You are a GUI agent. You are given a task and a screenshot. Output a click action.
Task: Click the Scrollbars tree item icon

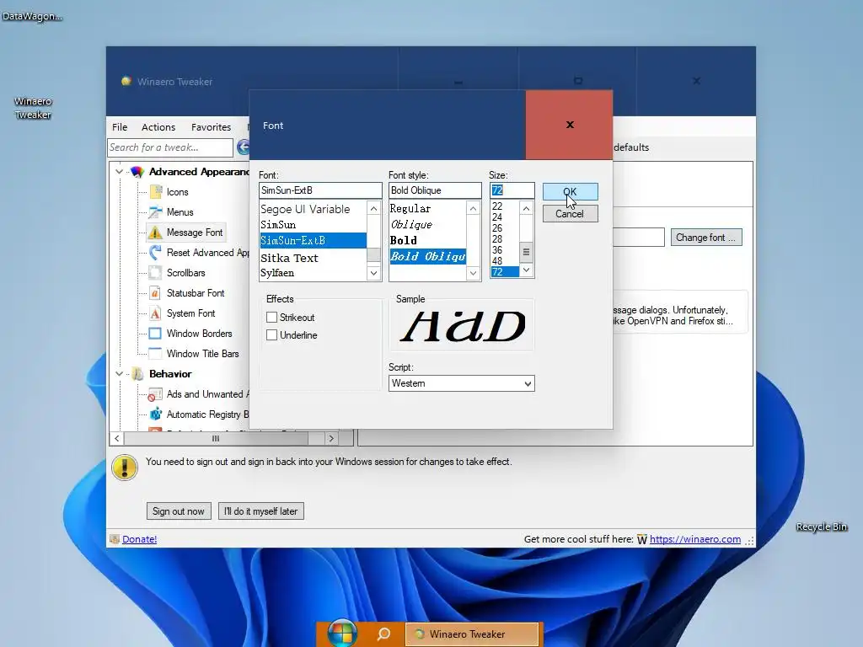click(156, 273)
